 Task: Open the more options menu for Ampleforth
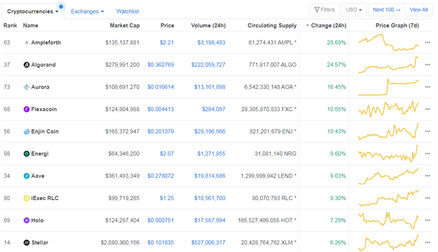427,42
